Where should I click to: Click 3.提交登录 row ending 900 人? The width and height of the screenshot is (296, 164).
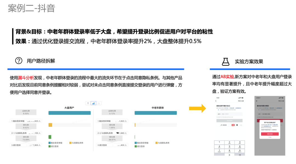(26, 145)
